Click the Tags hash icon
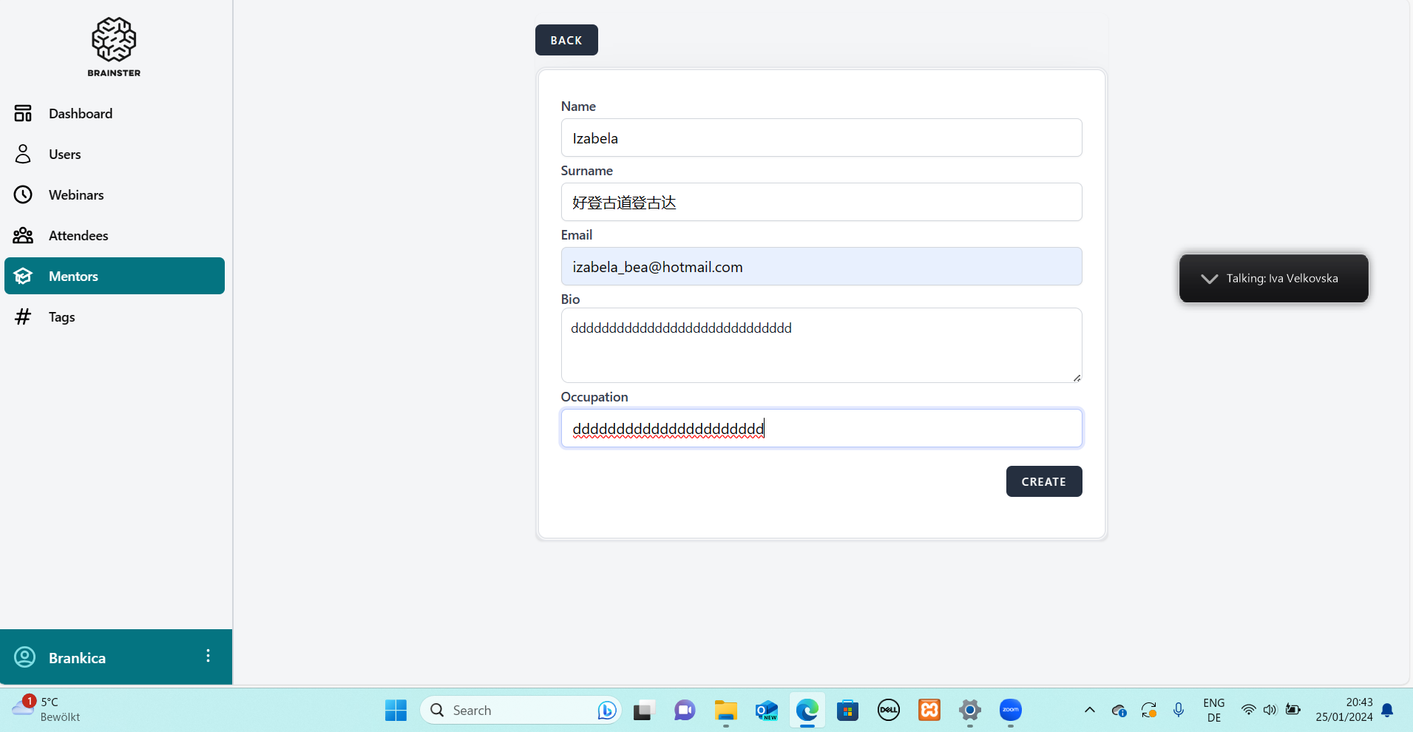This screenshot has height=732, width=1413. pos(23,316)
